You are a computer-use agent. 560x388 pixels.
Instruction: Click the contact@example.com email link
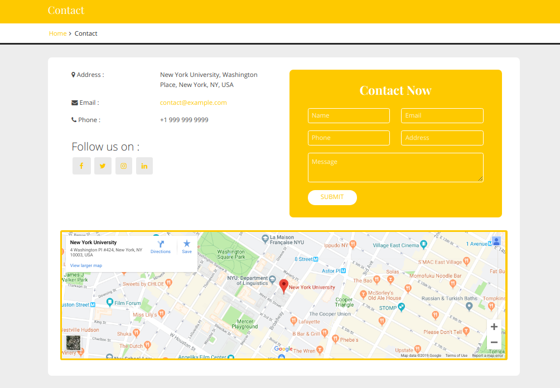pyautogui.click(x=193, y=103)
